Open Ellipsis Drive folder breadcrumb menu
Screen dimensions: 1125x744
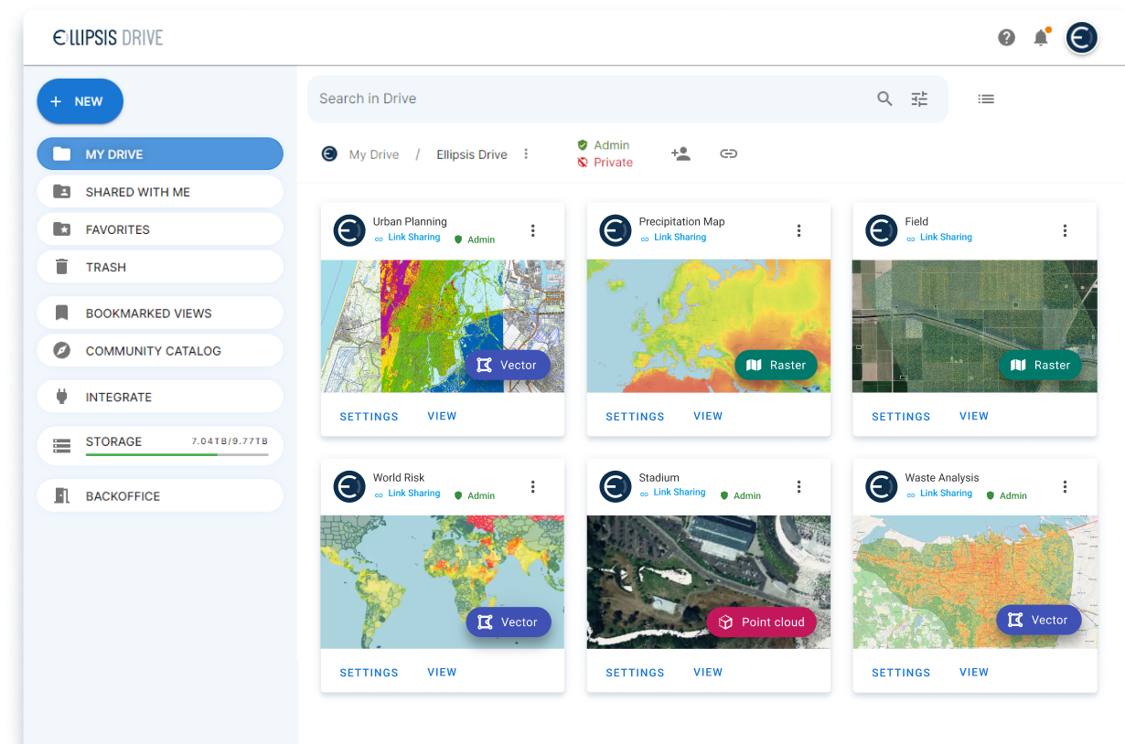point(526,154)
